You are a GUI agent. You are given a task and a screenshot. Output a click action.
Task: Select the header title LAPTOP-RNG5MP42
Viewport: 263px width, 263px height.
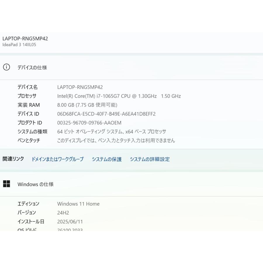(25, 39)
